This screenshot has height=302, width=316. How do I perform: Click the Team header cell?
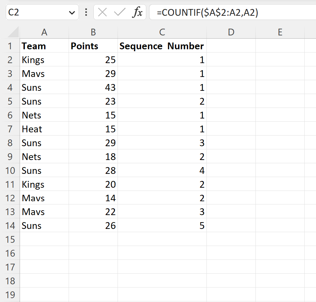(x=44, y=46)
